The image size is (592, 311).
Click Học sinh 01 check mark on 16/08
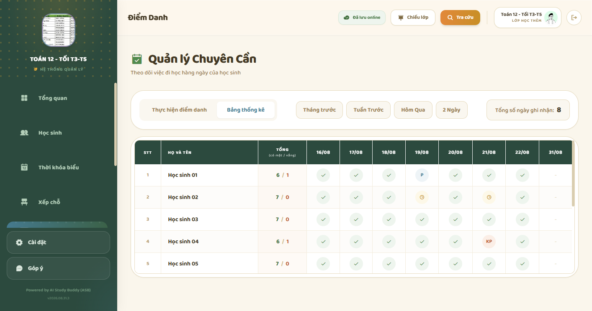click(323, 175)
